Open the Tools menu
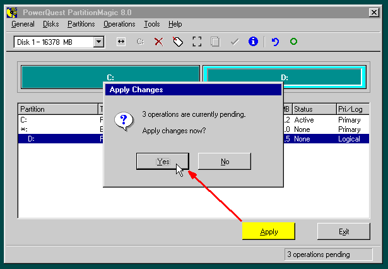The width and height of the screenshot is (388, 269). click(x=152, y=24)
